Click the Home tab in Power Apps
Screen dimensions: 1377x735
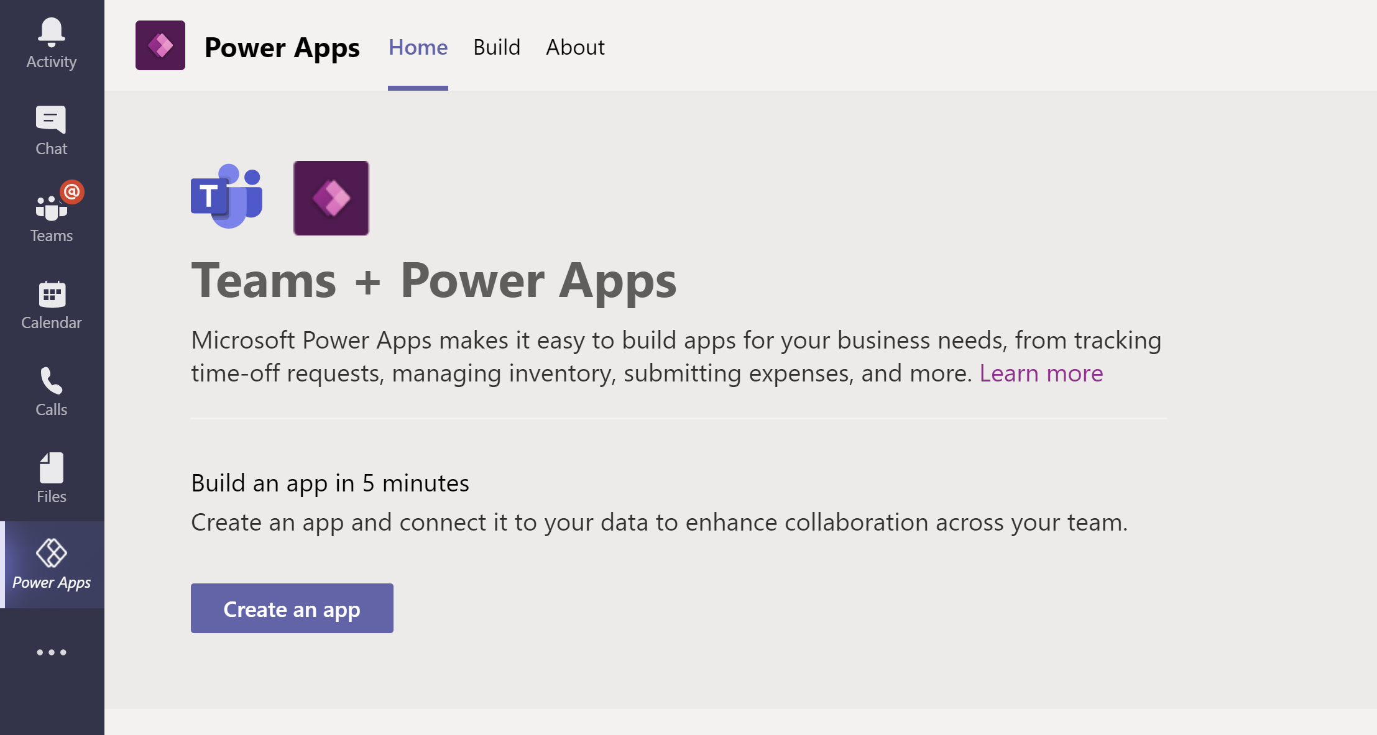click(418, 47)
